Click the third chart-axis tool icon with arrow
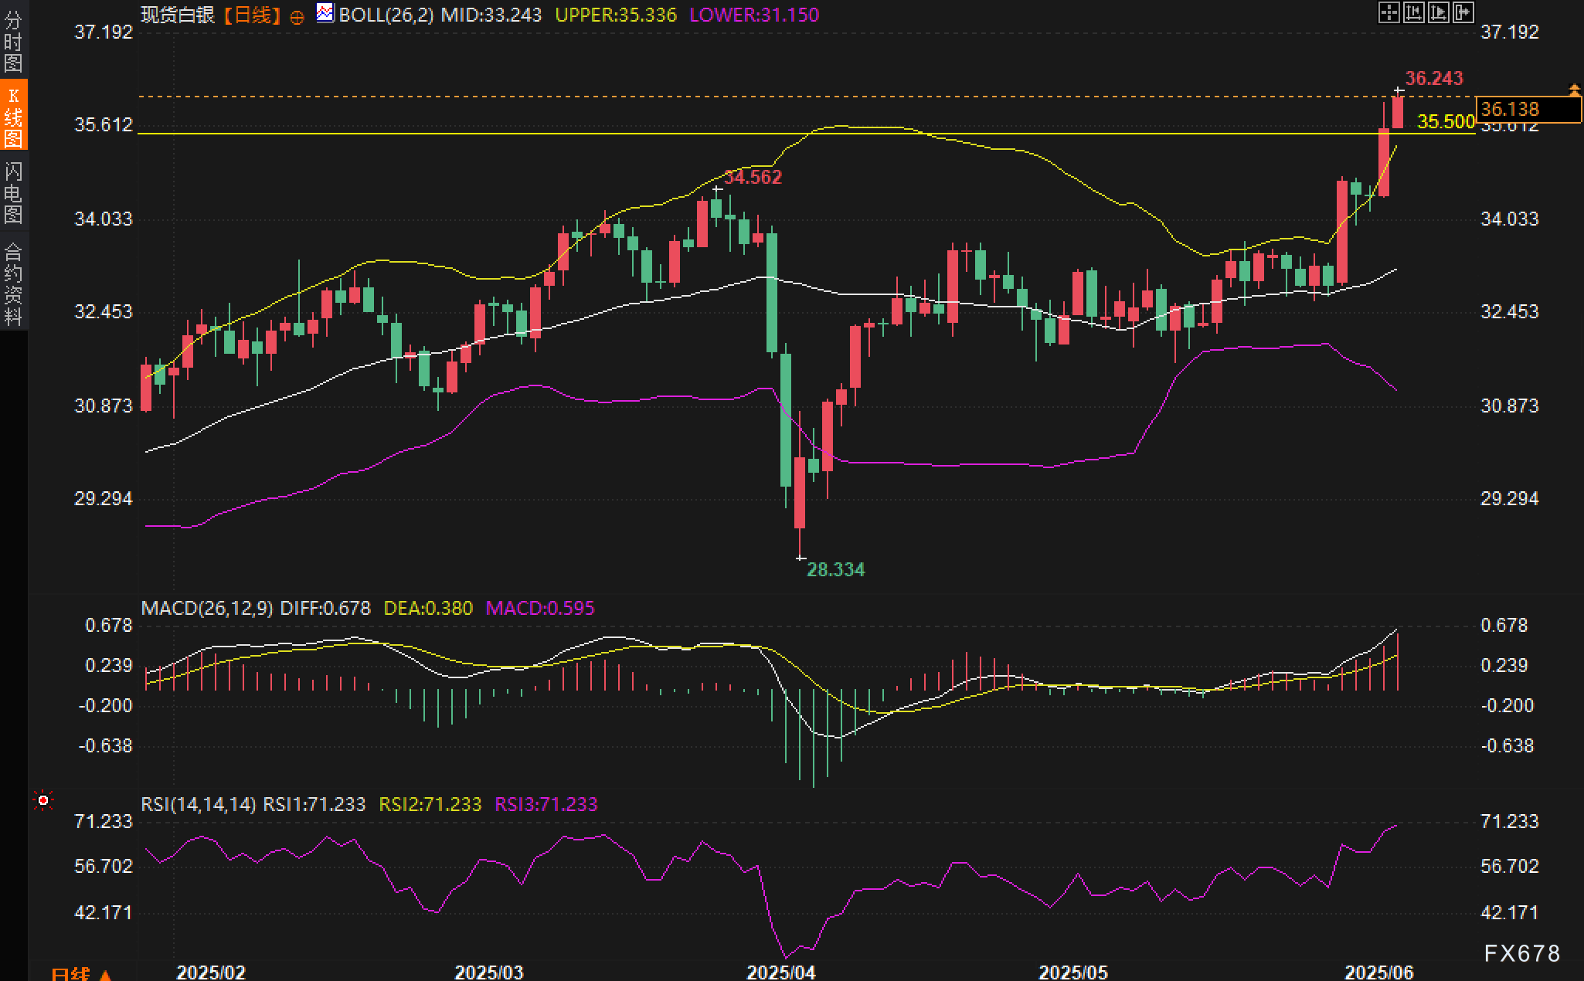The image size is (1584, 981). 1439,13
